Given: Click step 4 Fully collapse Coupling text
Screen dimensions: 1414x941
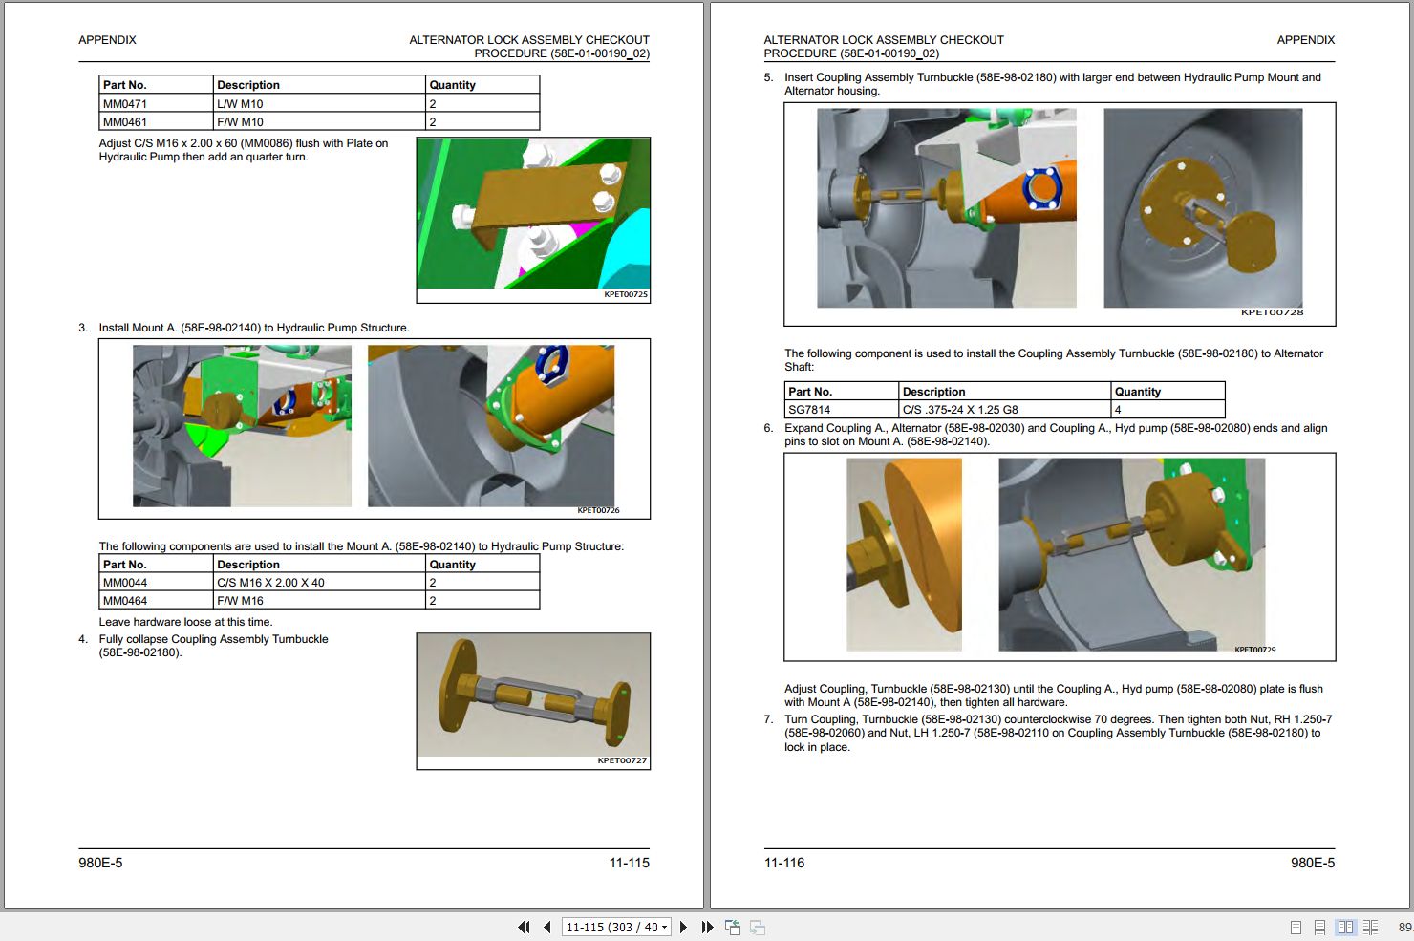Looking at the screenshot, I should coord(214,646).
